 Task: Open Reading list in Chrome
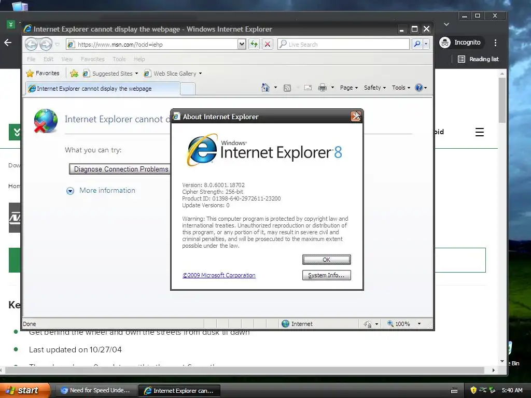[x=478, y=59]
